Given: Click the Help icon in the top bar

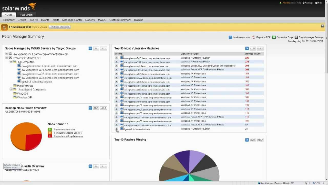Looking at the screenshot, I should [x=316, y=3].
